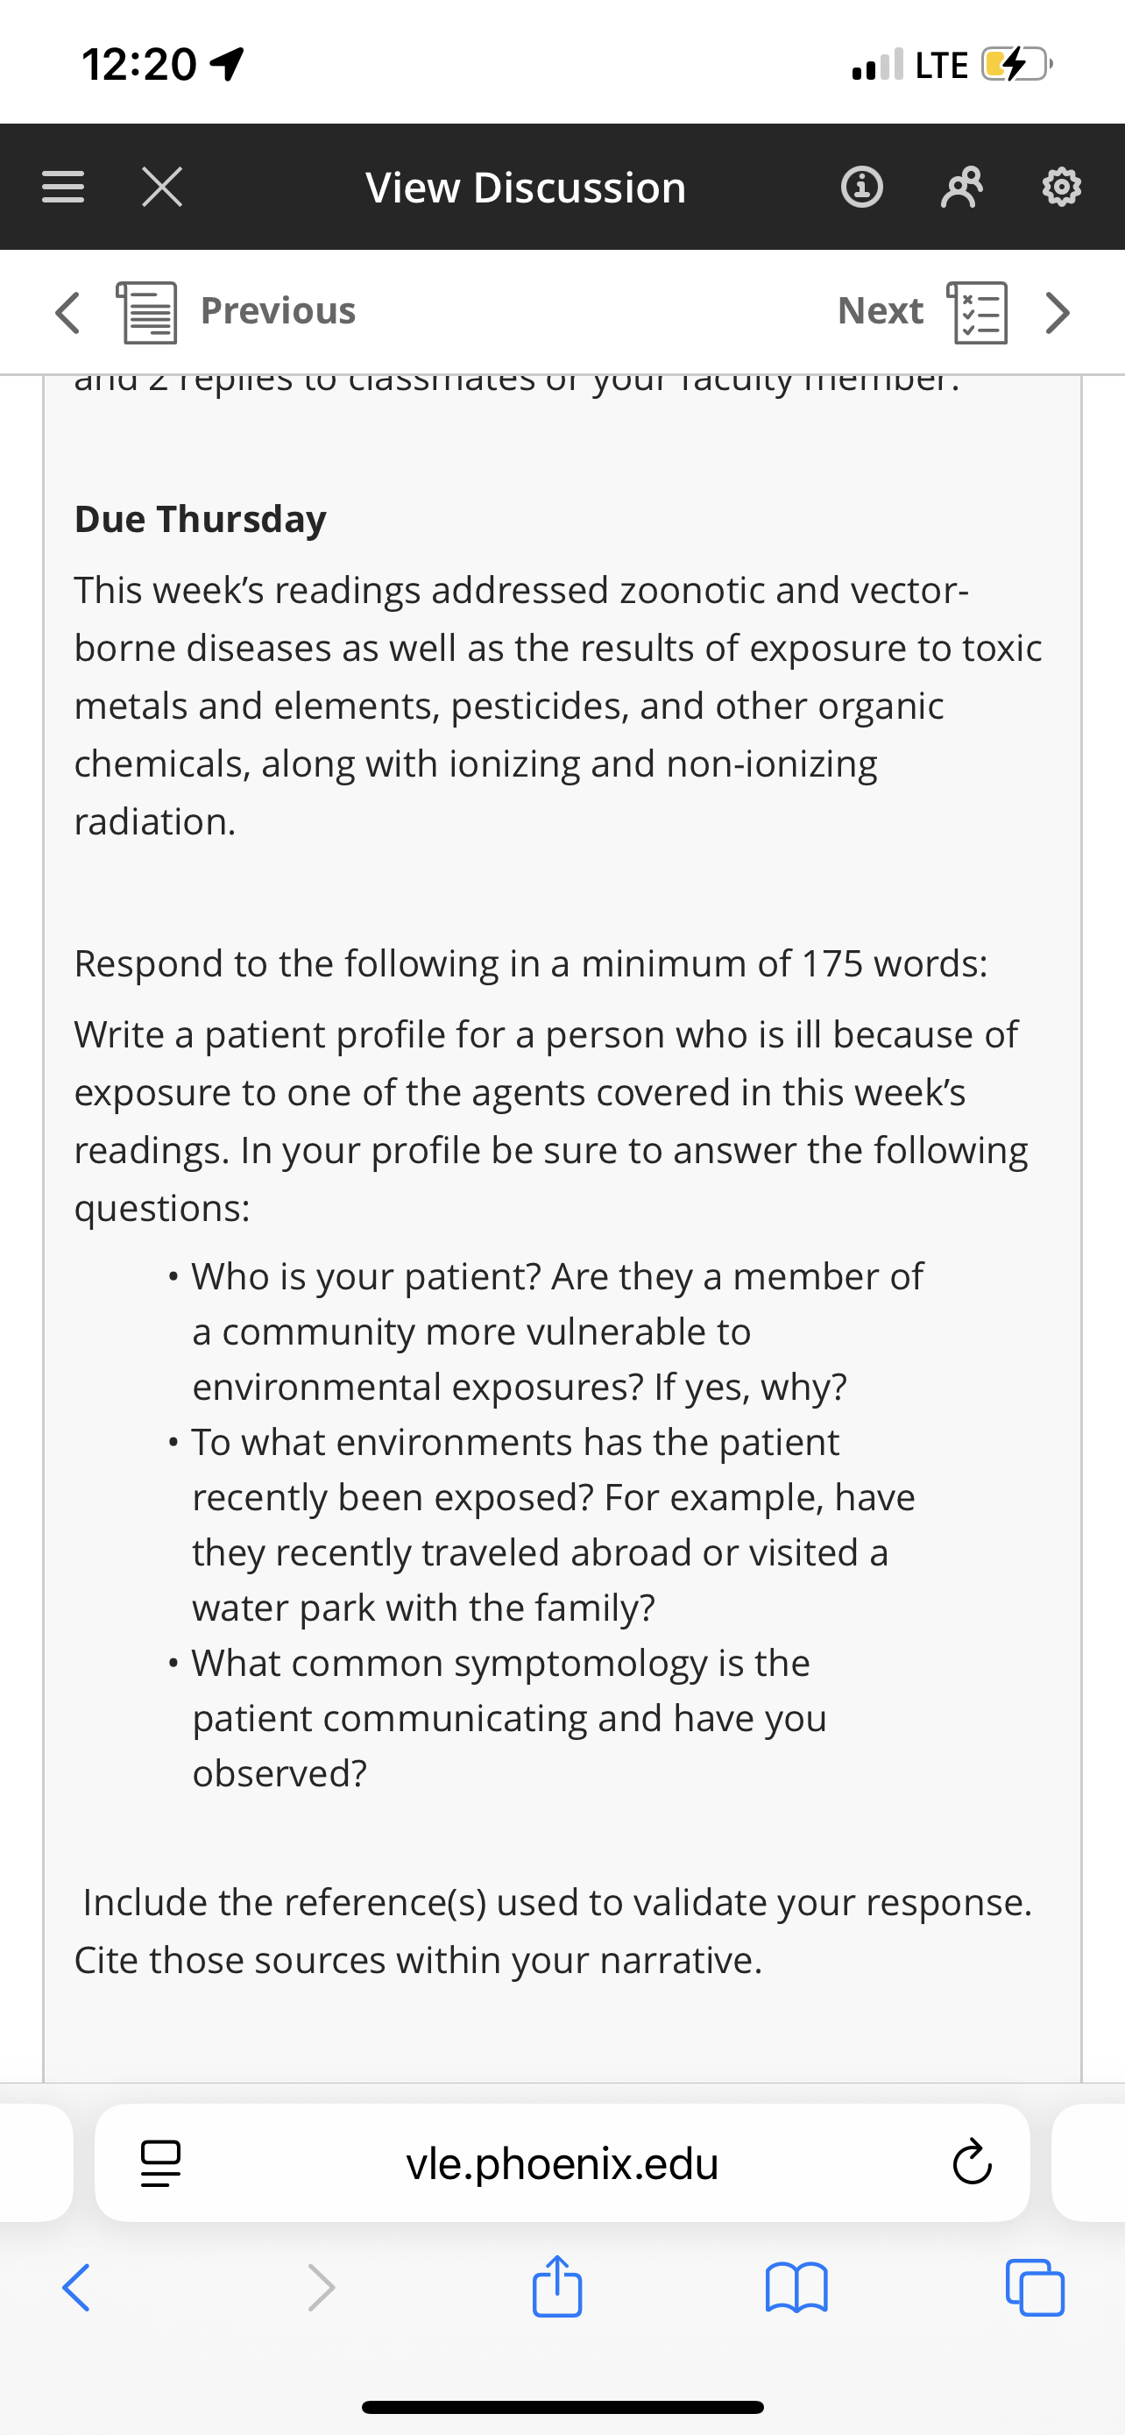Open the Safari share sheet

pyautogui.click(x=557, y=2286)
